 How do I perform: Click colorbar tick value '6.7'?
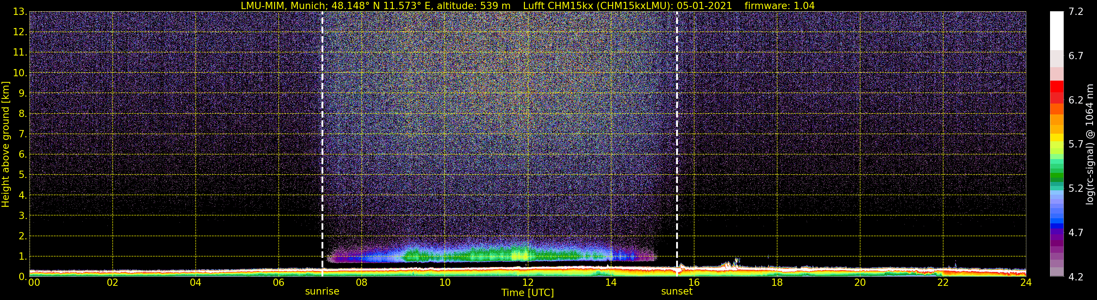click(x=1076, y=56)
